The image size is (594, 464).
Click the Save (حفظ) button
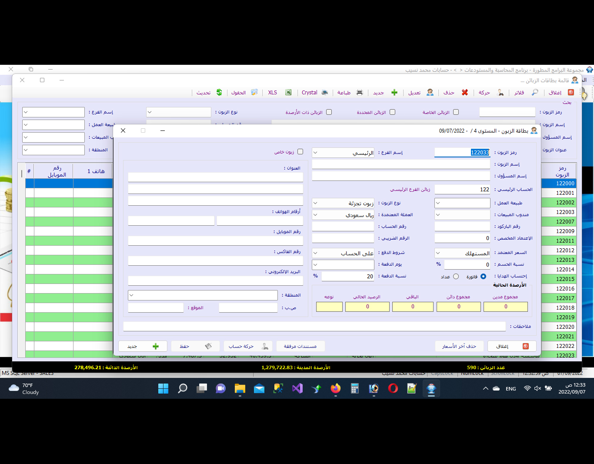(195, 346)
